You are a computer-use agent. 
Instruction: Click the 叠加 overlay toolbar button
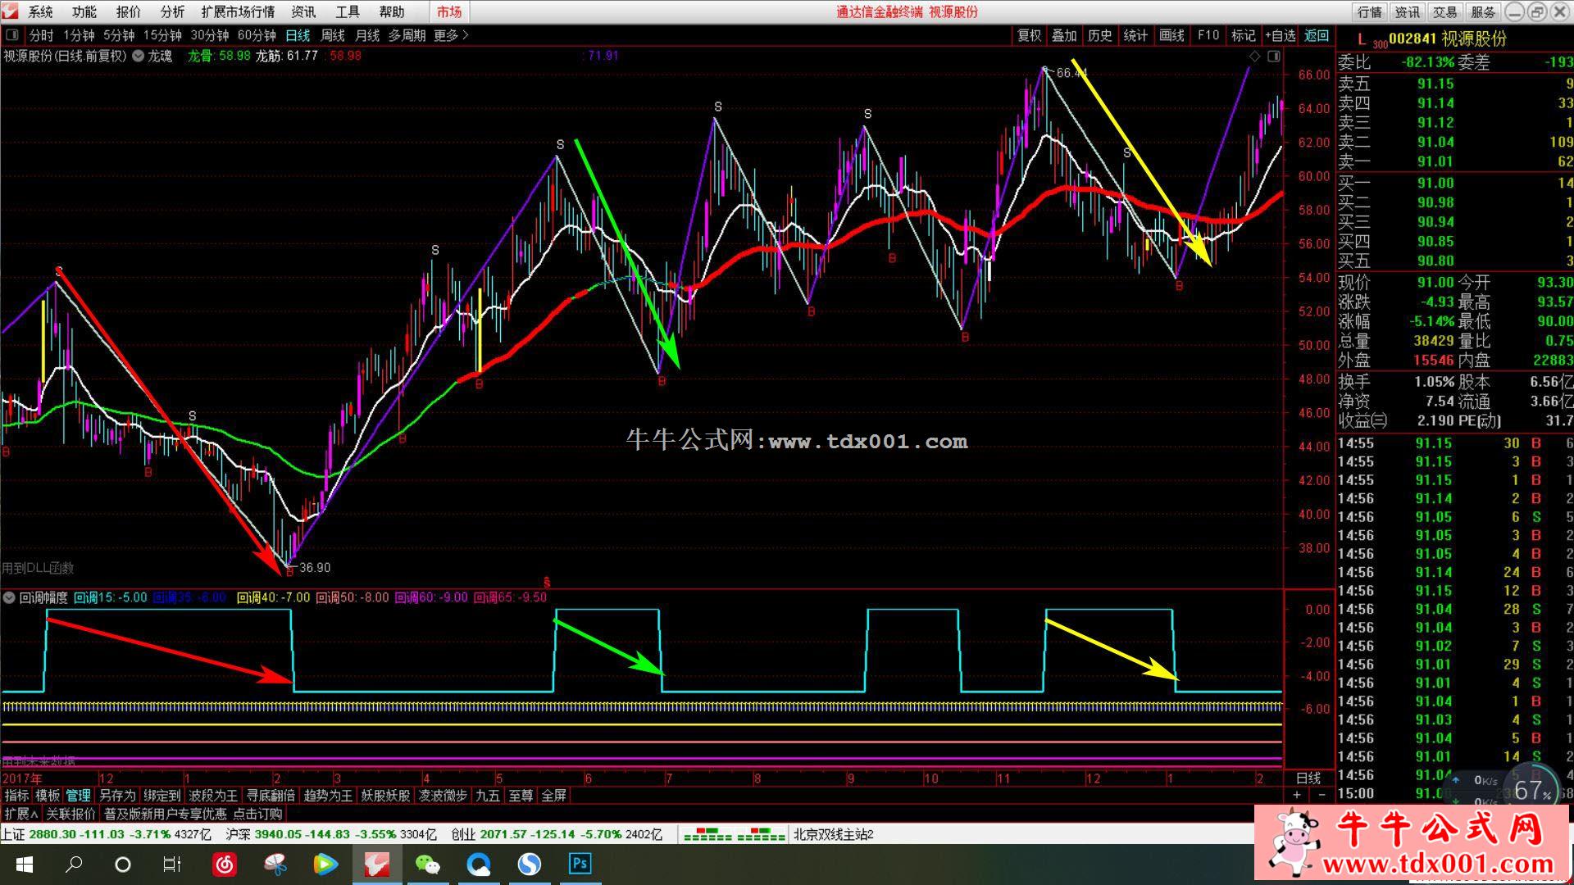pos(1064,35)
